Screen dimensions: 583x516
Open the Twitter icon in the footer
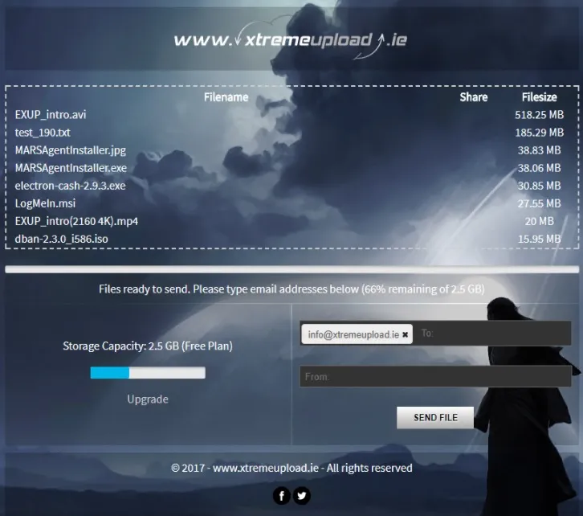pyautogui.click(x=302, y=496)
